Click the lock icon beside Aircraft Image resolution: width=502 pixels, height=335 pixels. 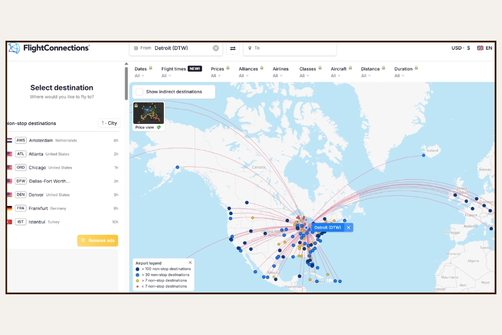pos(350,68)
